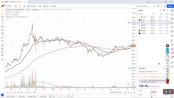Screen dimensions: 174x98
Task: Open the Indicators dialog
Action: tap(32, 6)
